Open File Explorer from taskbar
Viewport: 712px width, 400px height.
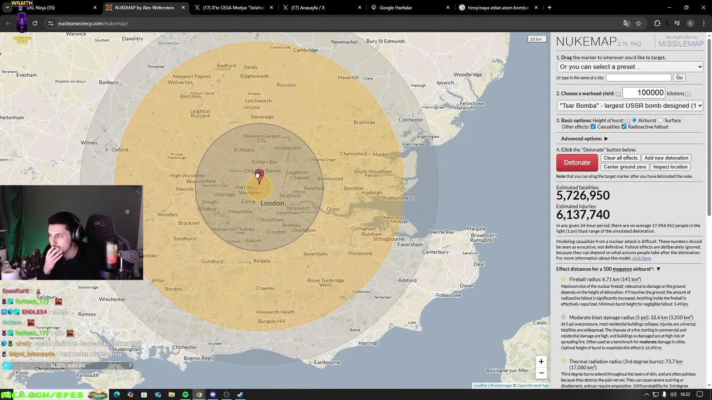pyautogui.click(x=171, y=394)
